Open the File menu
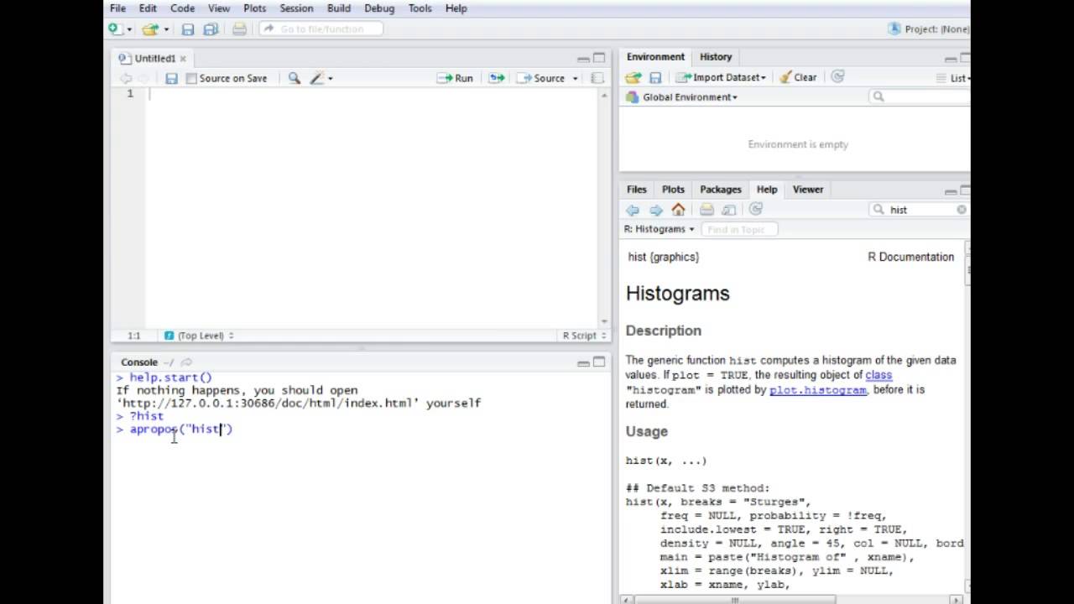 (x=117, y=8)
